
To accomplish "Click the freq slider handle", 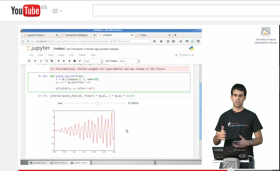I will 98,103.
